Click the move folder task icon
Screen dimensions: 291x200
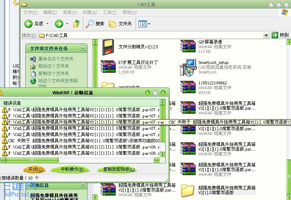click(33, 66)
